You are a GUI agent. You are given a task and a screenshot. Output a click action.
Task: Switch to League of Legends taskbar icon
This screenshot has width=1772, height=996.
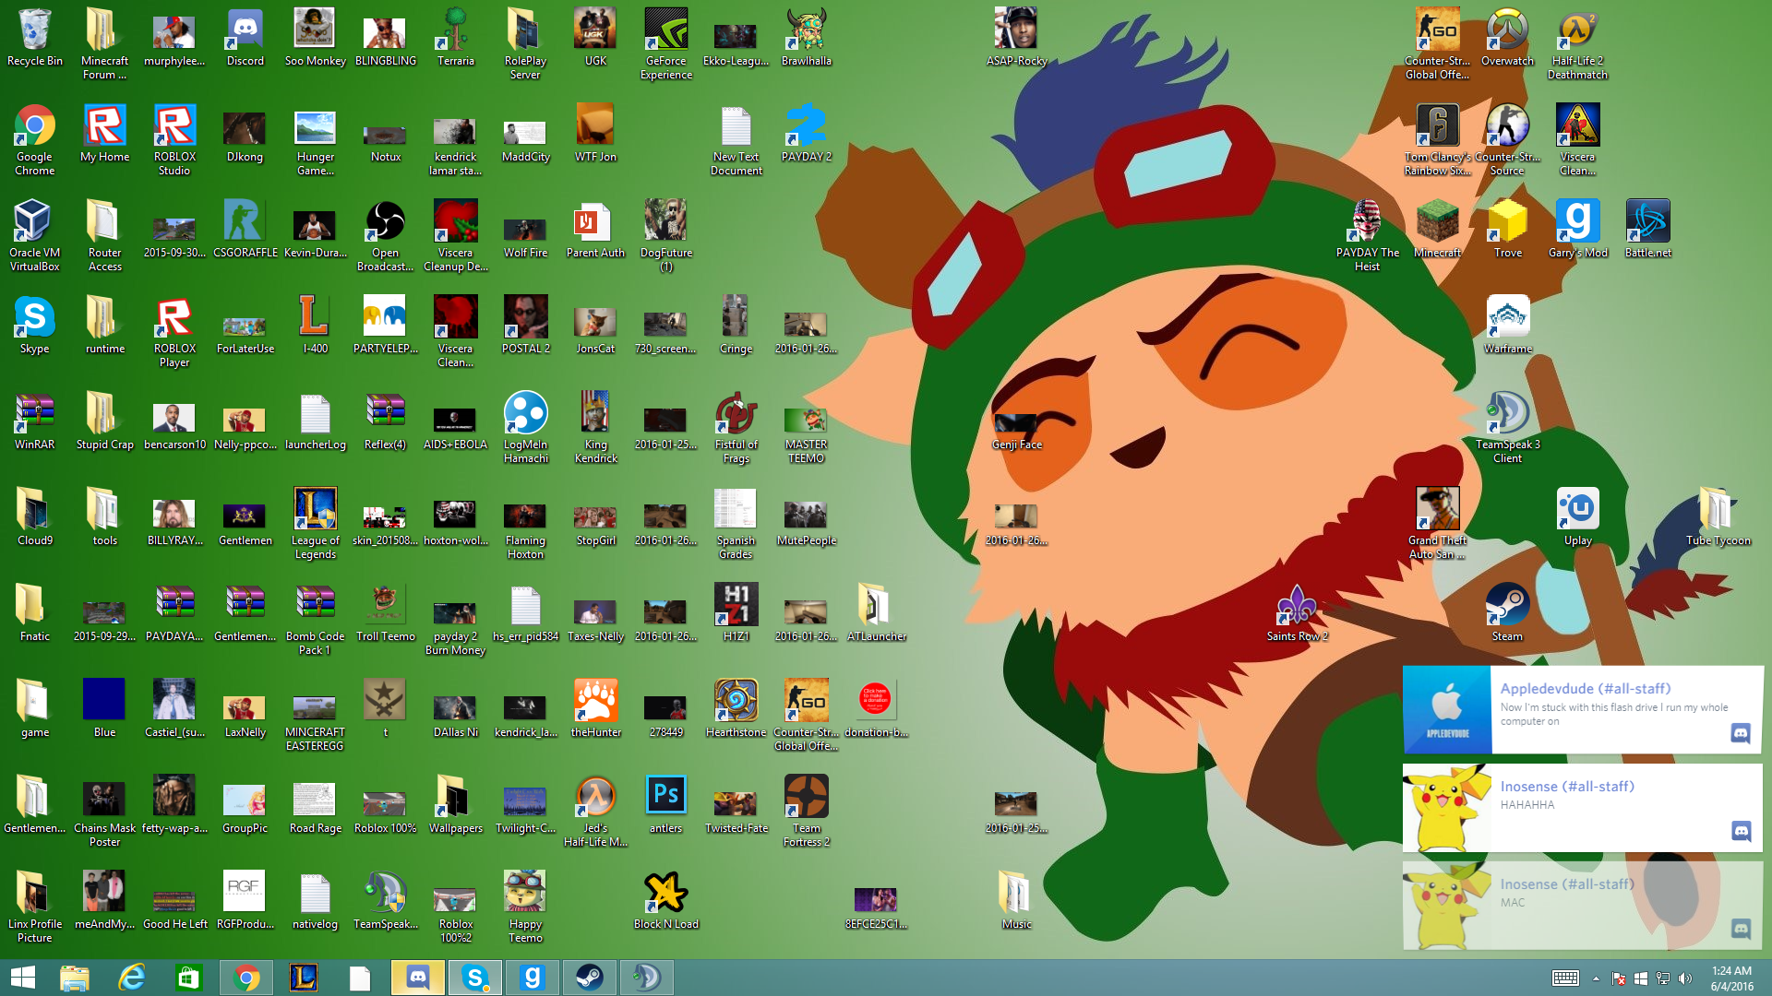pyautogui.click(x=304, y=978)
